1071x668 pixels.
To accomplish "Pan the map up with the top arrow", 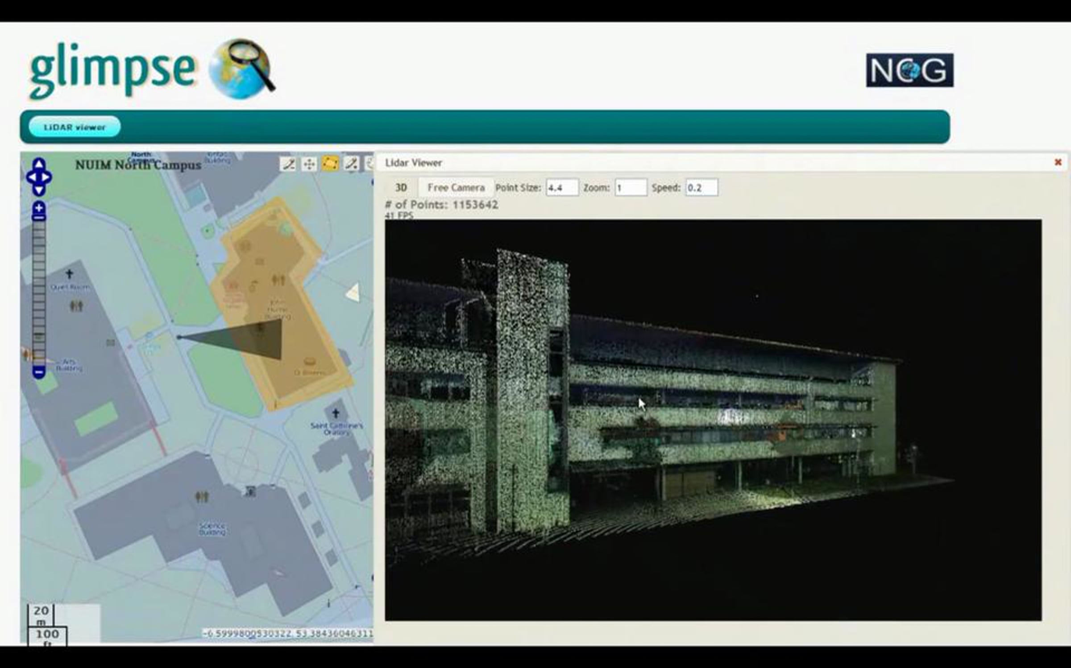I will pyautogui.click(x=39, y=164).
